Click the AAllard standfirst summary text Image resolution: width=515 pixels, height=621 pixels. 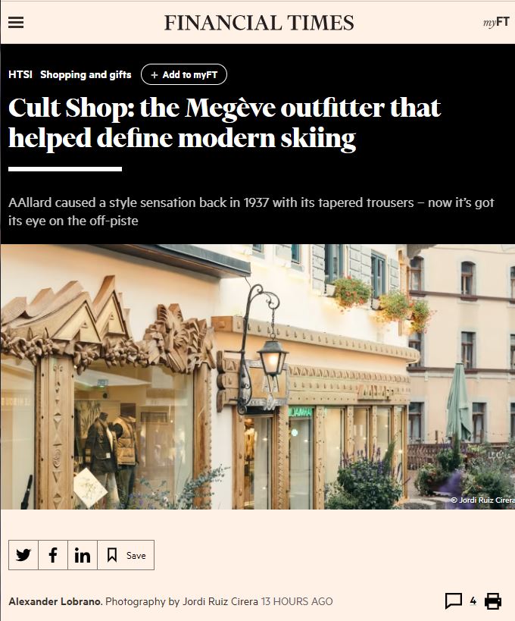point(251,212)
